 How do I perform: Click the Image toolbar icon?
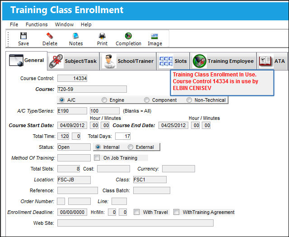pyautogui.click(x=154, y=36)
